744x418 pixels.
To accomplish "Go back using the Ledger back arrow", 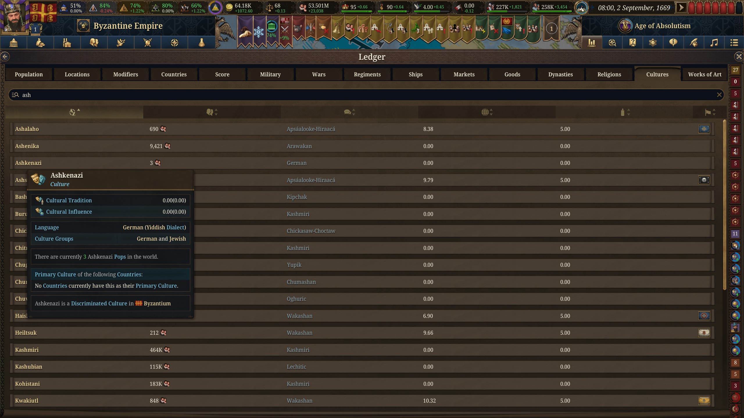I will (5, 57).
